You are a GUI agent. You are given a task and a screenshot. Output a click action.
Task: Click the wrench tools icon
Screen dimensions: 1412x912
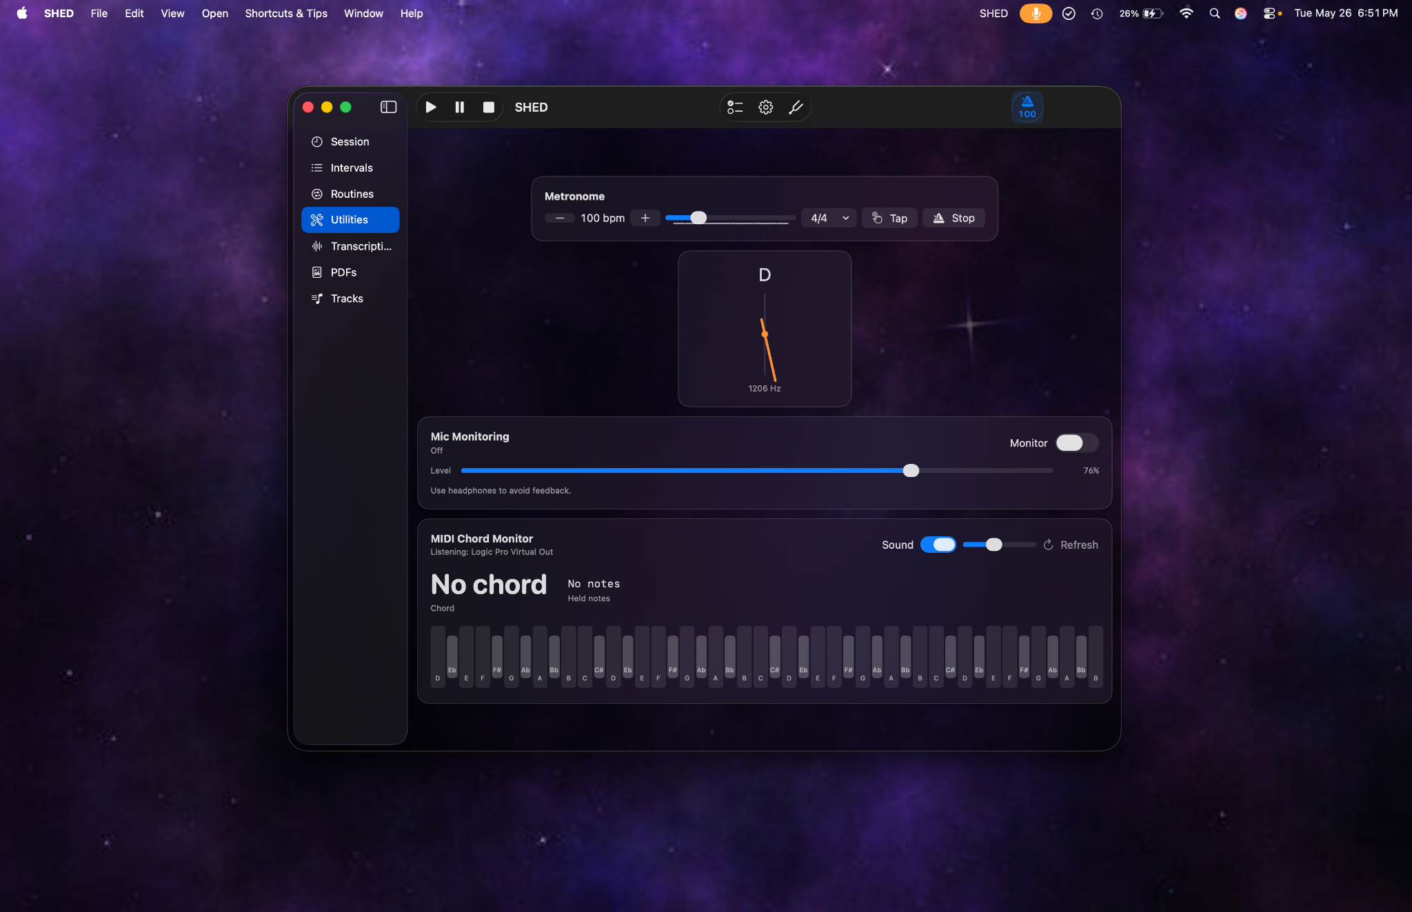click(x=796, y=107)
